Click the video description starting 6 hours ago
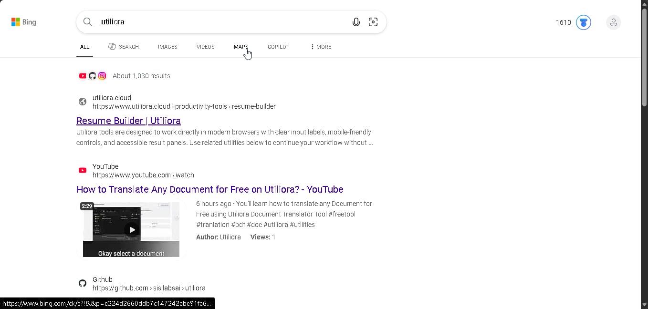 (x=284, y=214)
